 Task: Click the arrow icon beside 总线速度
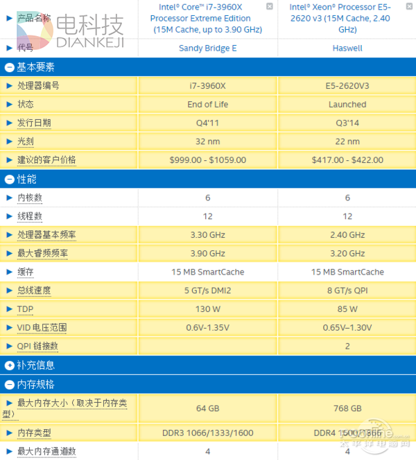(x=9, y=290)
